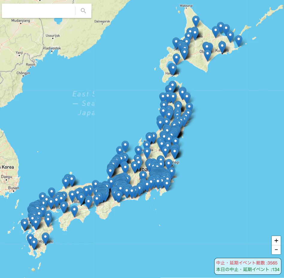Select the northernmost Hokkaido marker below Wakkanai
This screenshot has width=284, height=278.
[x=196, y=21]
